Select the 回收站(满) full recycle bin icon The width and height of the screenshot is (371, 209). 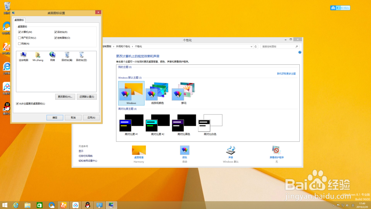(67, 57)
